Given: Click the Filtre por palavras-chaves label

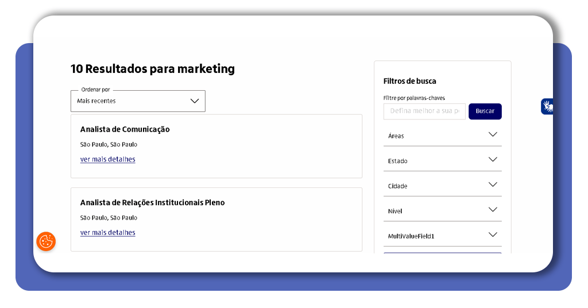Looking at the screenshot, I should [414, 98].
